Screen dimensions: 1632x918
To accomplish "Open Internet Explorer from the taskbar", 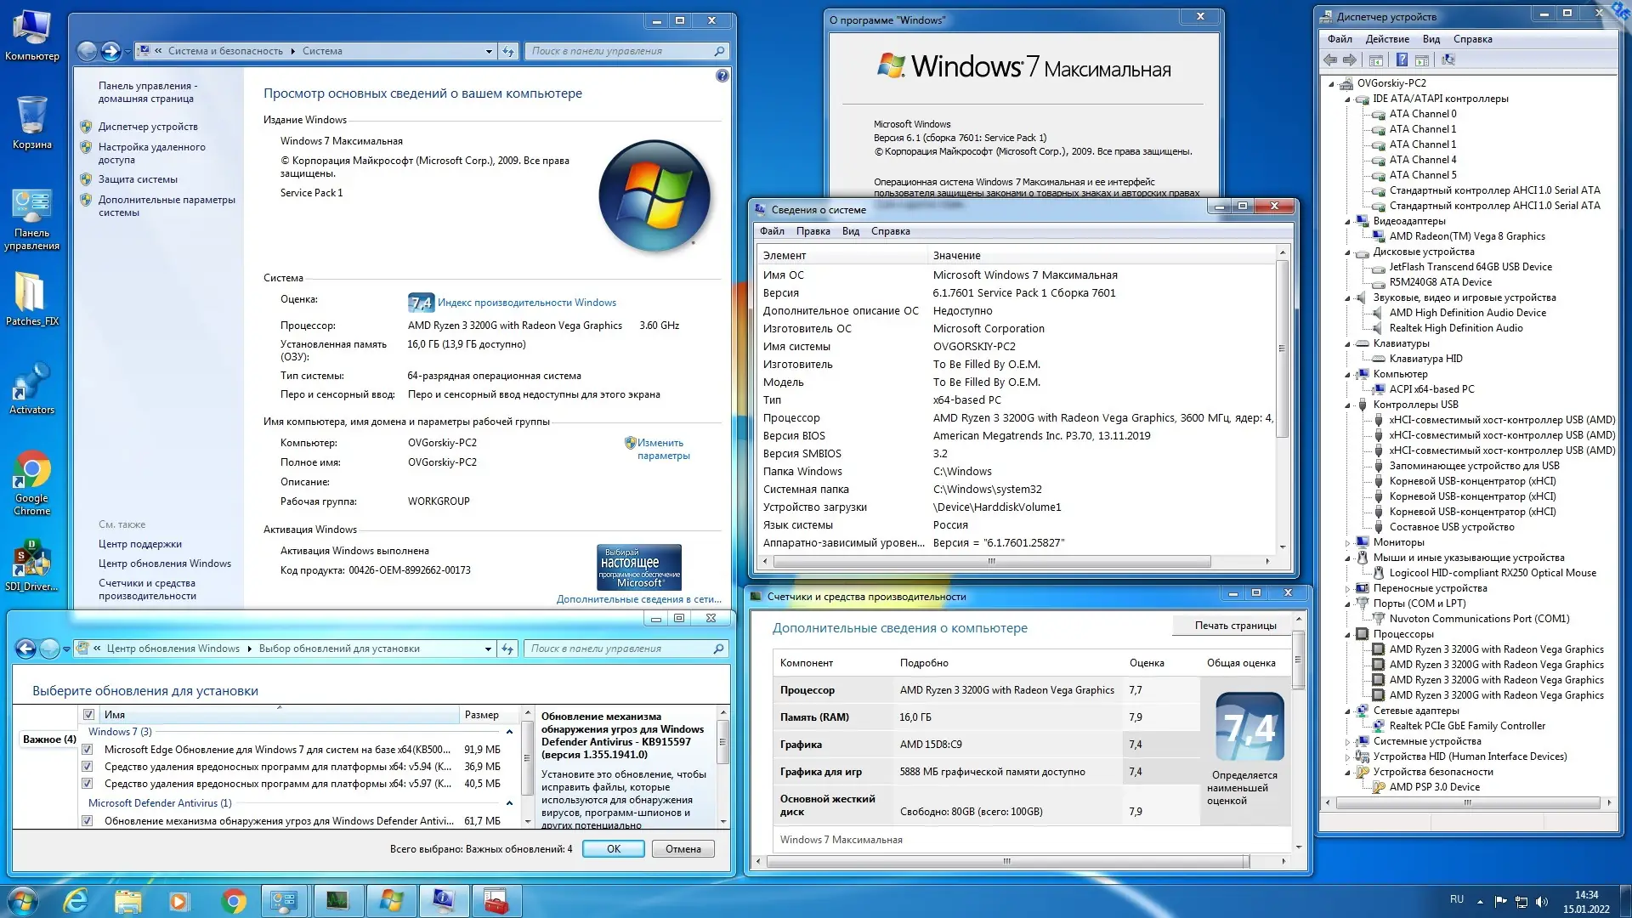I will 76,900.
